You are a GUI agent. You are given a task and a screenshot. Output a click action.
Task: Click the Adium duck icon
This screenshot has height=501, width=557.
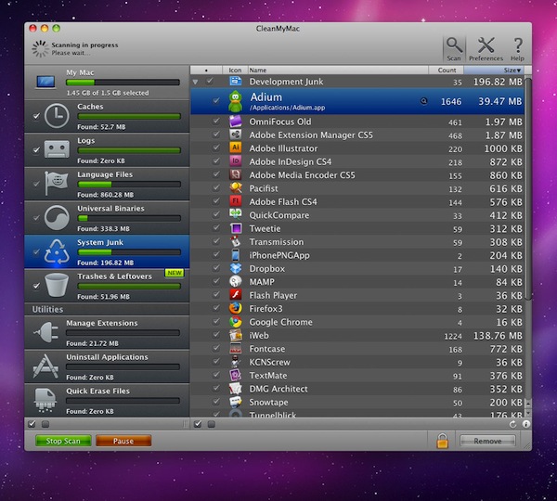(x=235, y=101)
